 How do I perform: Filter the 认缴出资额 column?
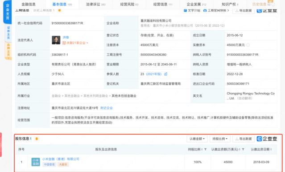243,149
